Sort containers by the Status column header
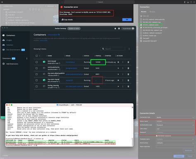The height and width of the screenshot is (159, 196). [x=86, y=56]
